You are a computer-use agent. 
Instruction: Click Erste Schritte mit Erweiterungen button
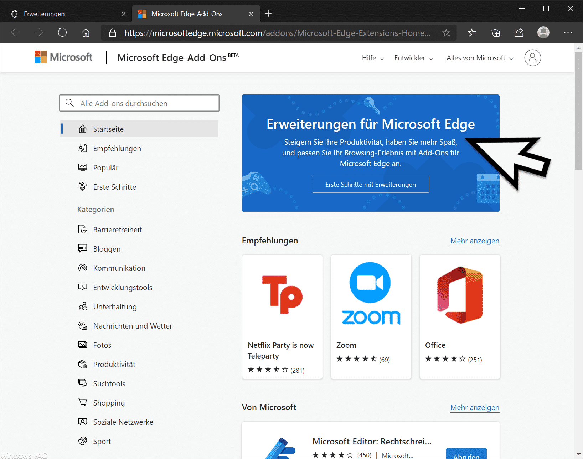[x=370, y=184]
